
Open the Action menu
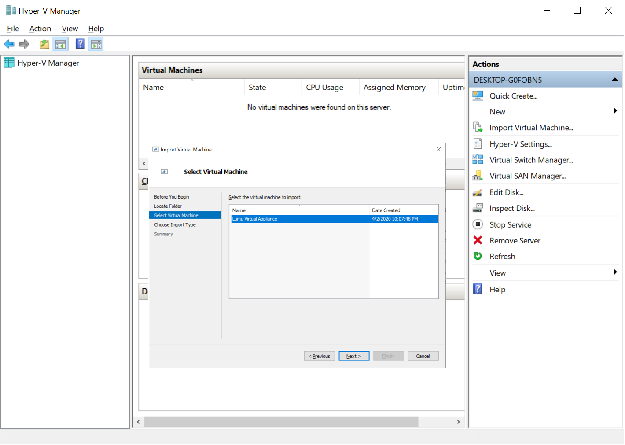click(x=40, y=29)
